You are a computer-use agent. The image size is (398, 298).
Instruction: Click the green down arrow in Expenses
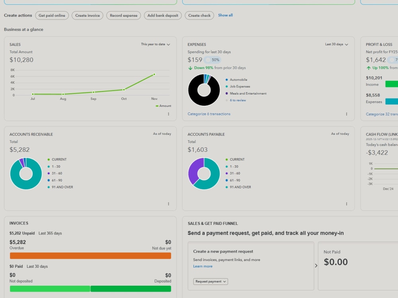click(190, 68)
